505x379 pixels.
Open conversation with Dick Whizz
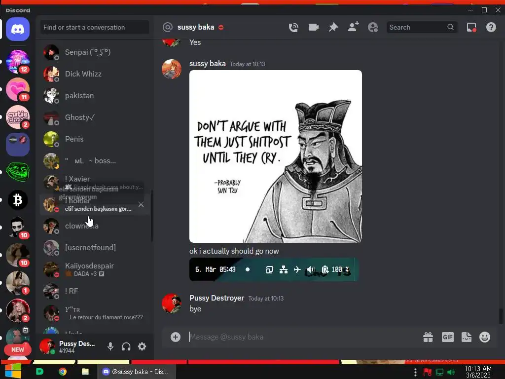click(x=94, y=74)
